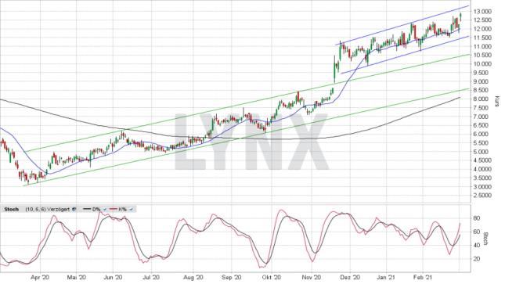Click the vertical Stoch axis title
This screenshot has width=505, height=284.
click(x=486, y=239)
